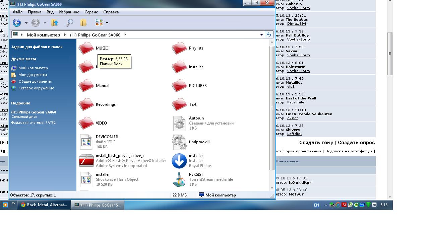
Task: Click Мой компьютер in the address breadcrumb
Action: click(x=43, y=35)
